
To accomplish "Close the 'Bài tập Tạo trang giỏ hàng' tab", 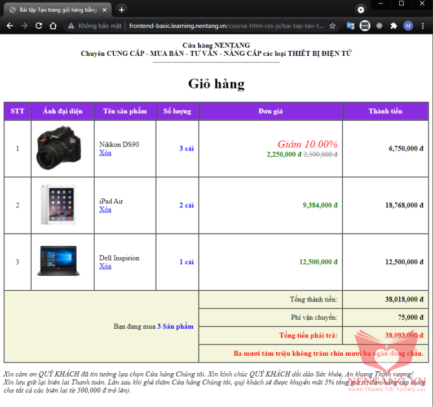I will point(104,10).
